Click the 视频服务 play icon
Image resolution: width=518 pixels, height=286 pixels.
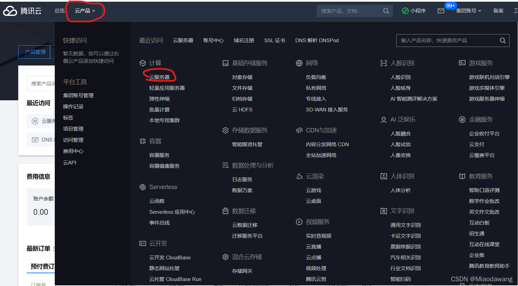[299, 222]
